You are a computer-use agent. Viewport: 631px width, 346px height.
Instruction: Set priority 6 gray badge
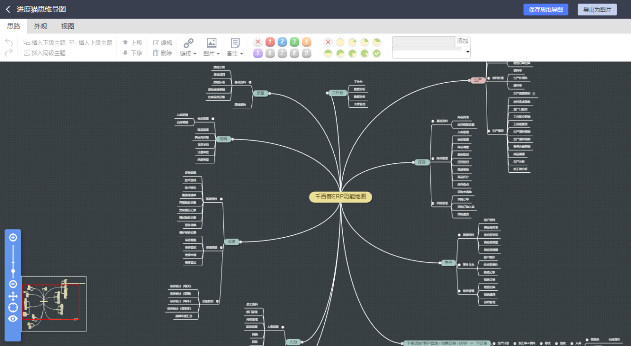coord(270,53)
